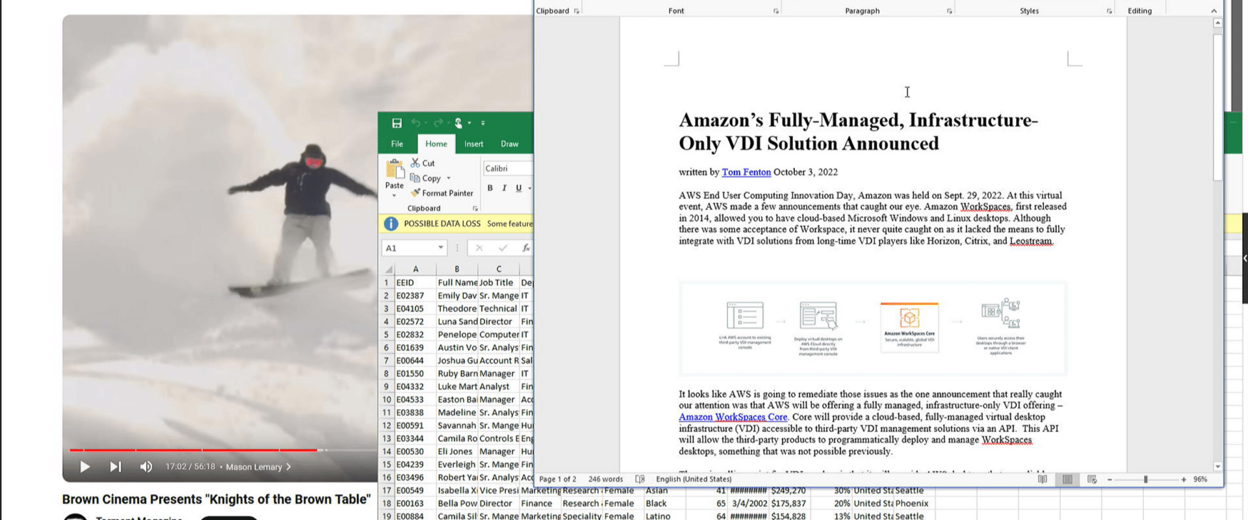Open Word Paragraph group dialog launcher
This screenshot has width=1248, height=520.
[x=950, y=11]
